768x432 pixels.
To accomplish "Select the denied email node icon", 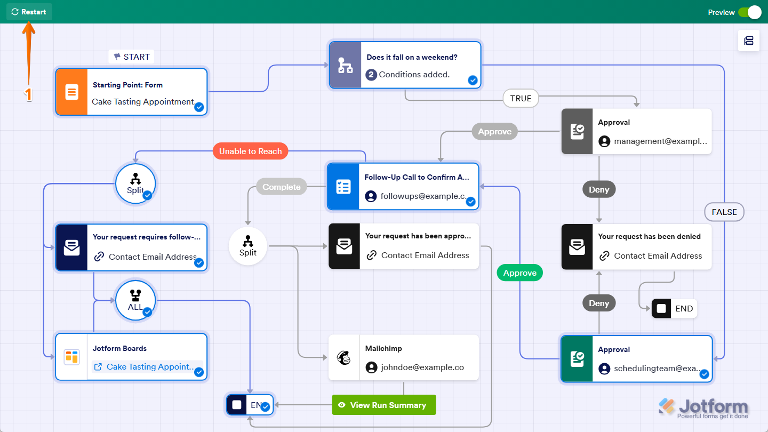I will click(x=577, y=246).
